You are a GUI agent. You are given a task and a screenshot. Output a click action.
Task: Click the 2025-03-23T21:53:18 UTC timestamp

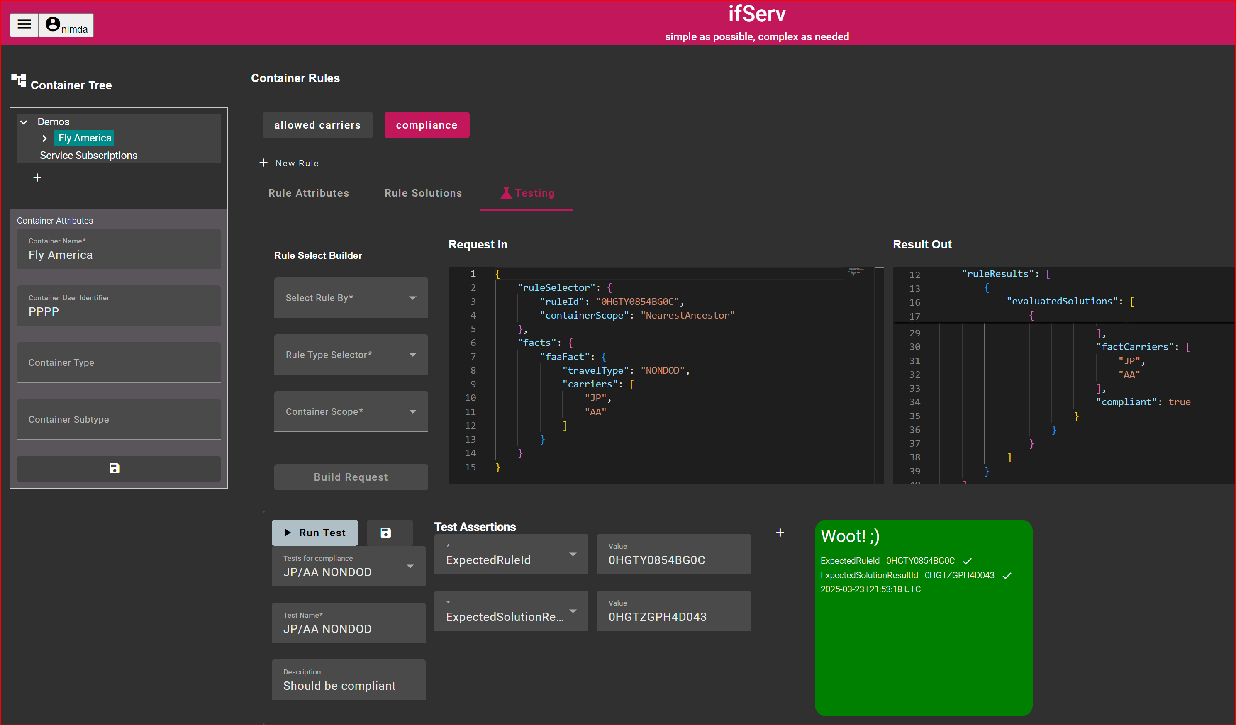click(870, 589)
